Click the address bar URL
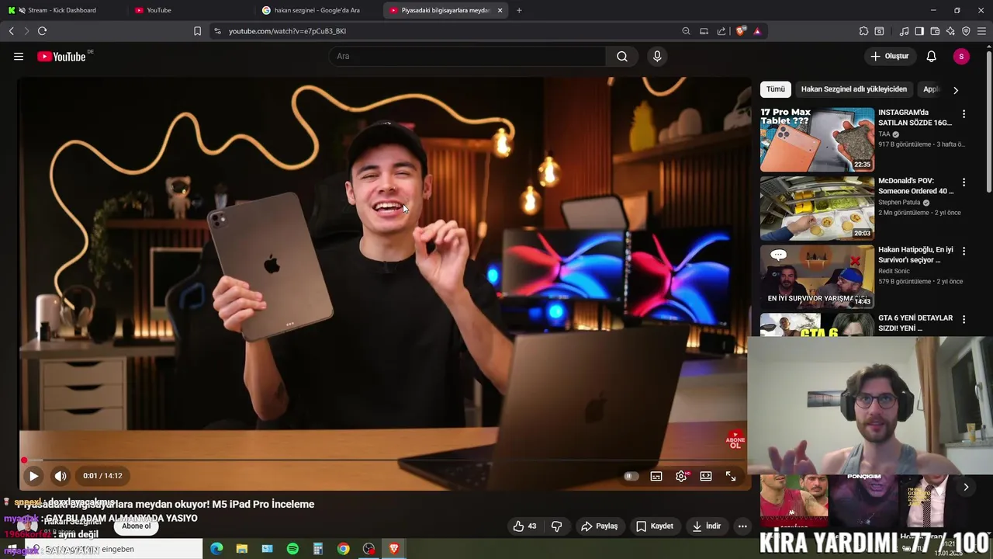Viewport: 993px width, 559px height. pyautogui.click(x=287, y=31)
